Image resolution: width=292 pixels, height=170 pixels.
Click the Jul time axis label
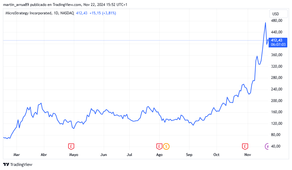click(x=129, y=155)
